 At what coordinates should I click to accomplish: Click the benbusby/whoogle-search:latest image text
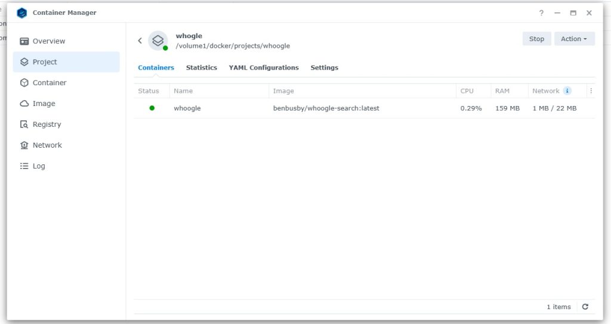click(326, 108)
